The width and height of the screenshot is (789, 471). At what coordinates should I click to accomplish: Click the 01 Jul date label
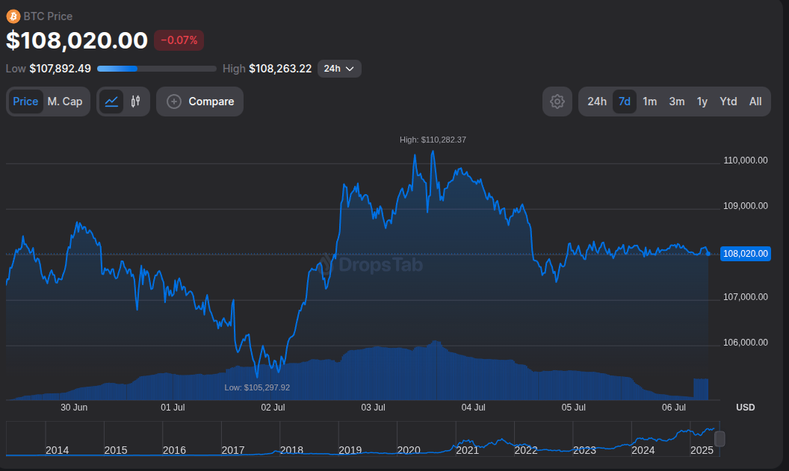coord(173,407)
